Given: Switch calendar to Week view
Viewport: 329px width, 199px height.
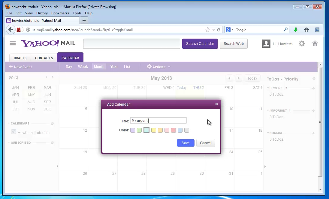Looking at the screenshot, I should (83, 67).
